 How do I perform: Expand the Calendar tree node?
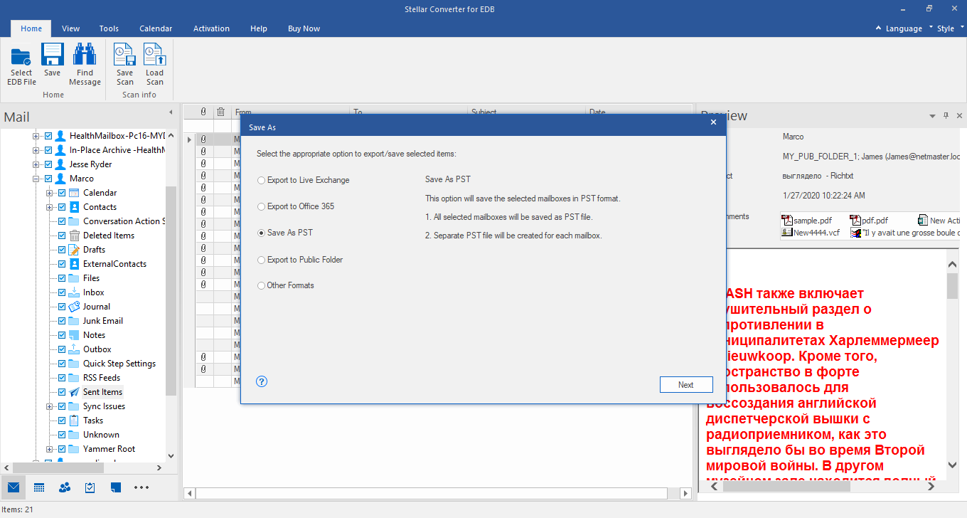[x=49, y=193]
